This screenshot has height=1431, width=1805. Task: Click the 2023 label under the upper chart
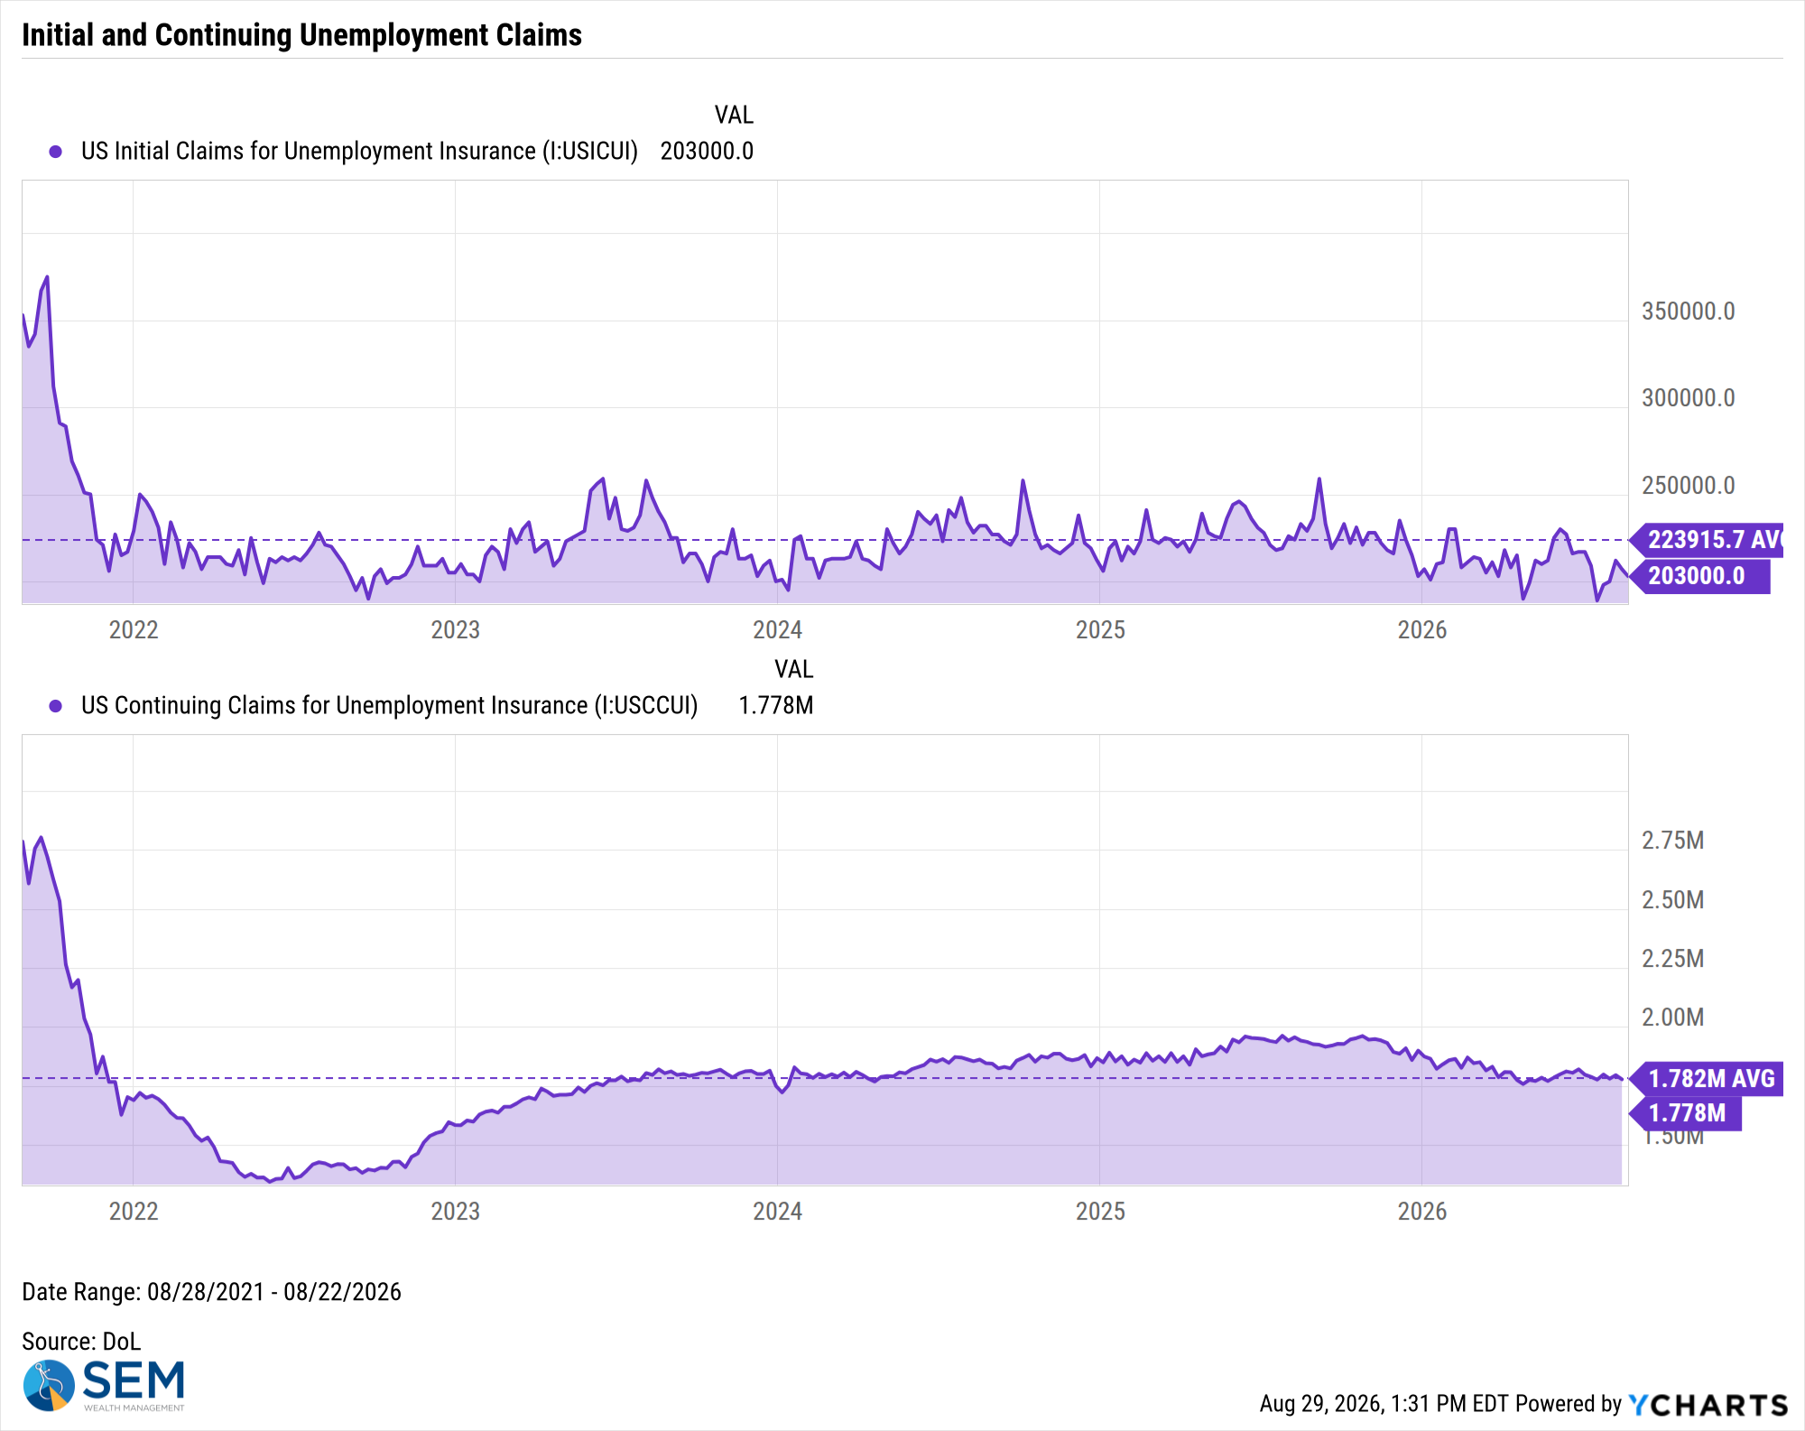pyautogui.click(x=455, y=630)
